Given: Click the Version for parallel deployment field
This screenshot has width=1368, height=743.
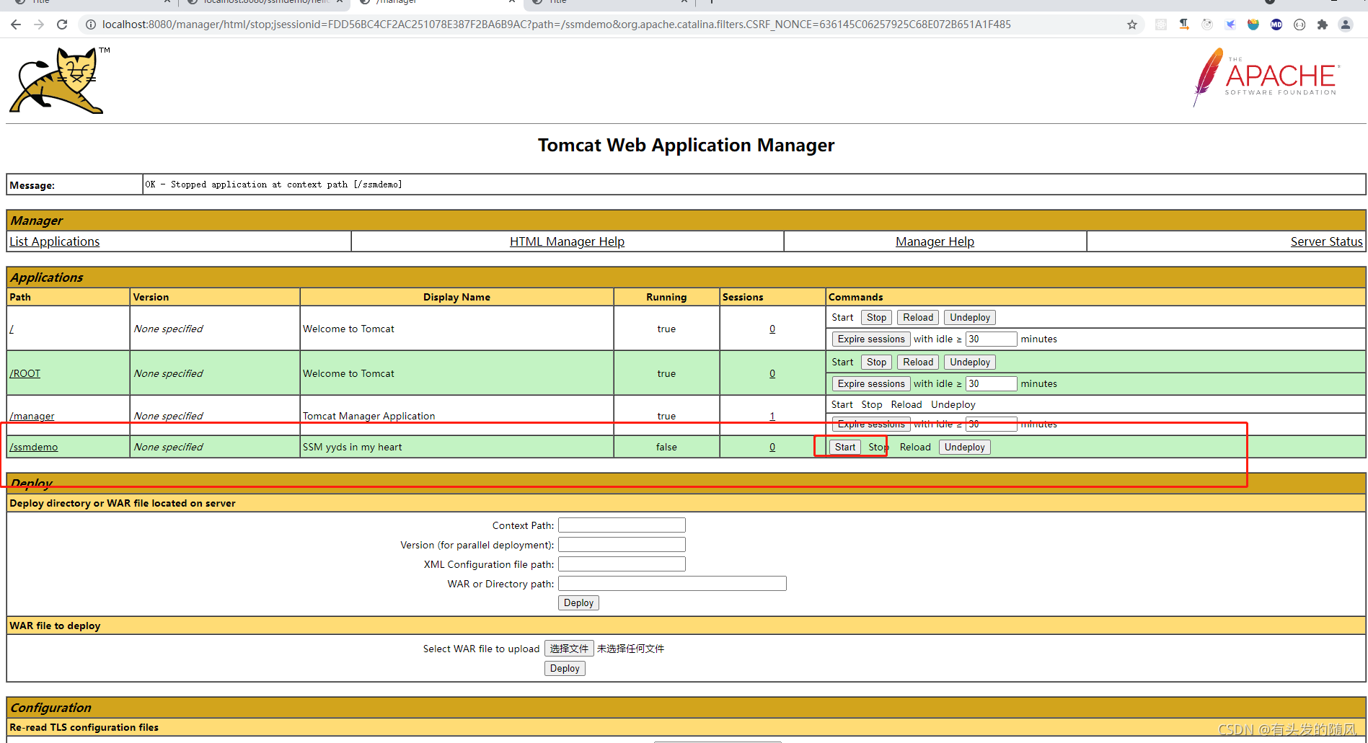Looking at the screenshot, I should coord(622,545).
